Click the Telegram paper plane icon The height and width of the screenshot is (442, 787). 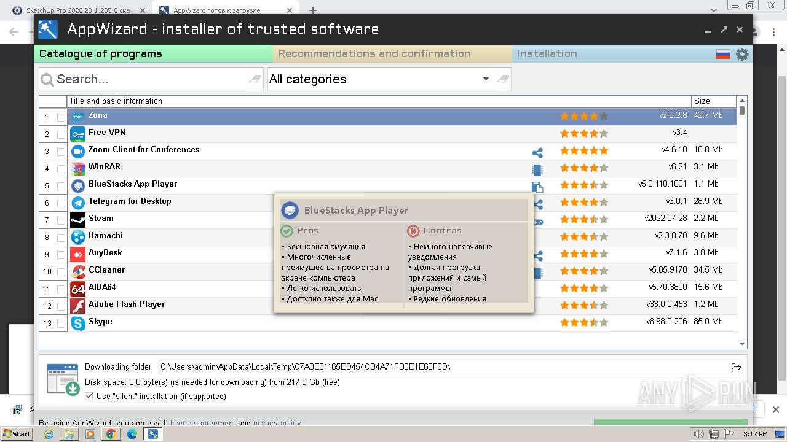[x=78, y=203]
